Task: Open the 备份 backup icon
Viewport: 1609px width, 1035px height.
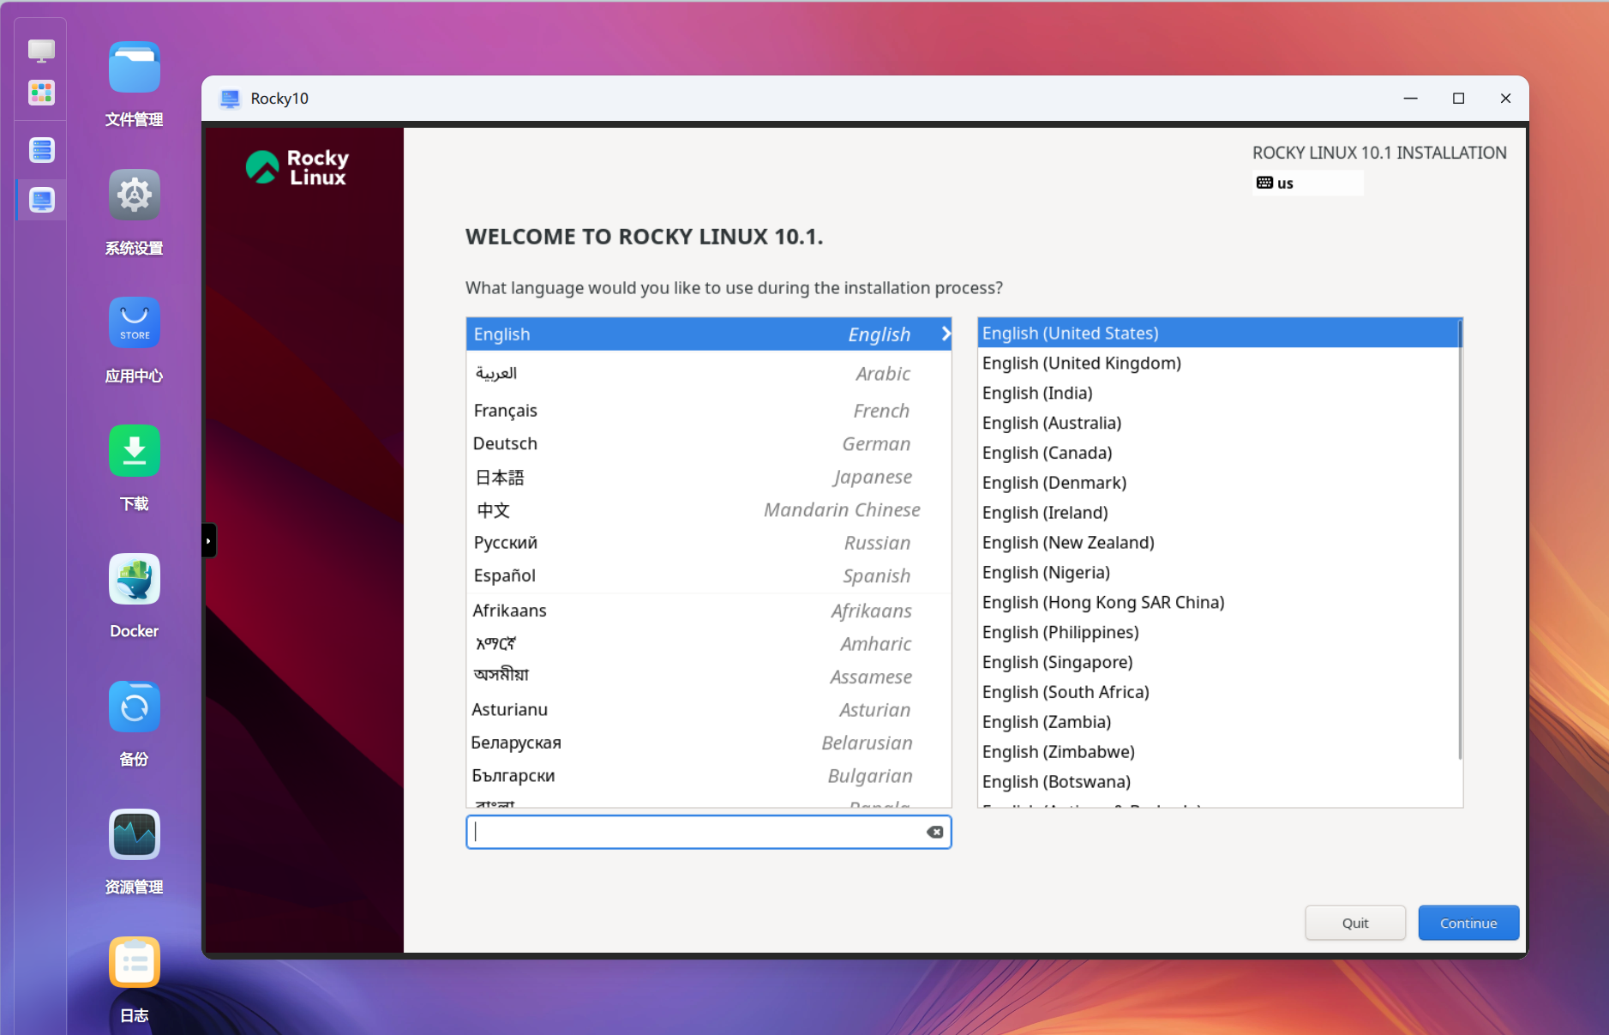Action: pos(134,707)
